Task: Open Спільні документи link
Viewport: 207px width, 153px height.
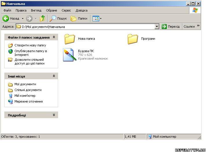Action: (x=28, y=90)
